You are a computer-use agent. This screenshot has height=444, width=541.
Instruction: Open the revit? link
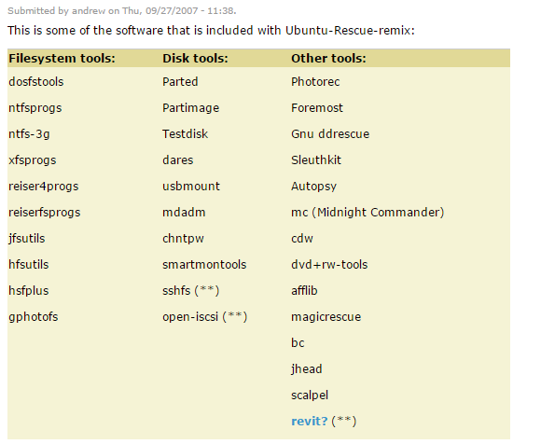(x=309, y=422)
